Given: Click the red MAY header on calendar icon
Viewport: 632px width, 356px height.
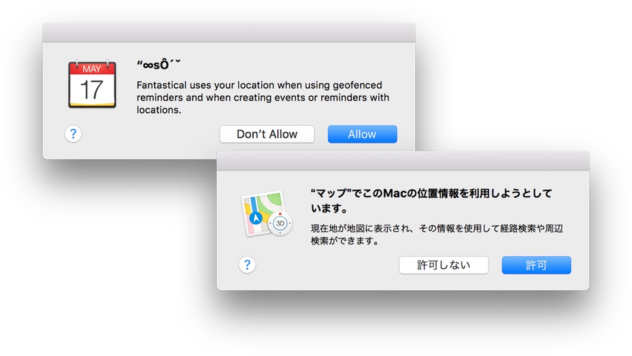Looking at the screenshot, I should tap(92, 69).
